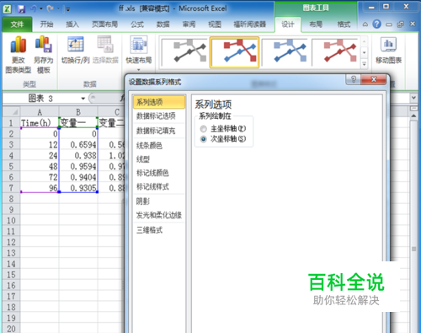Click the Change Chart Type icon (更改图表类型)

coord(19,54)
